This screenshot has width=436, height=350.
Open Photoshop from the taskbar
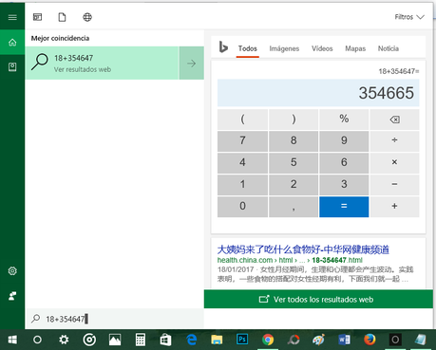(x=242, y=340)
